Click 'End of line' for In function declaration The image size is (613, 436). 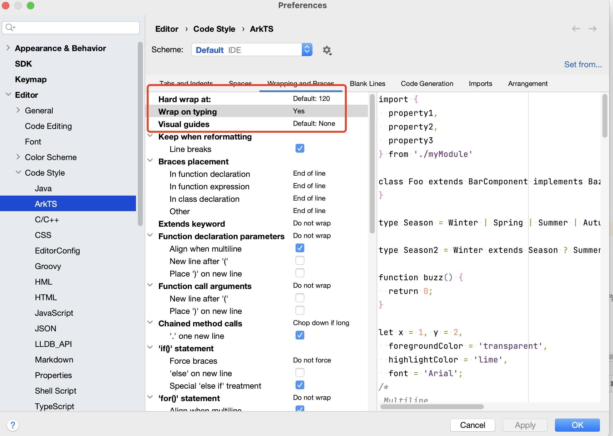(x=309, y=173)
